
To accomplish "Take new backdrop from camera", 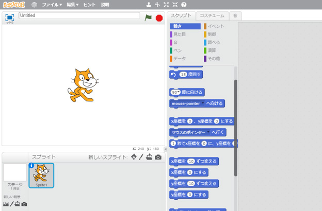I will (x=24, y=204).
